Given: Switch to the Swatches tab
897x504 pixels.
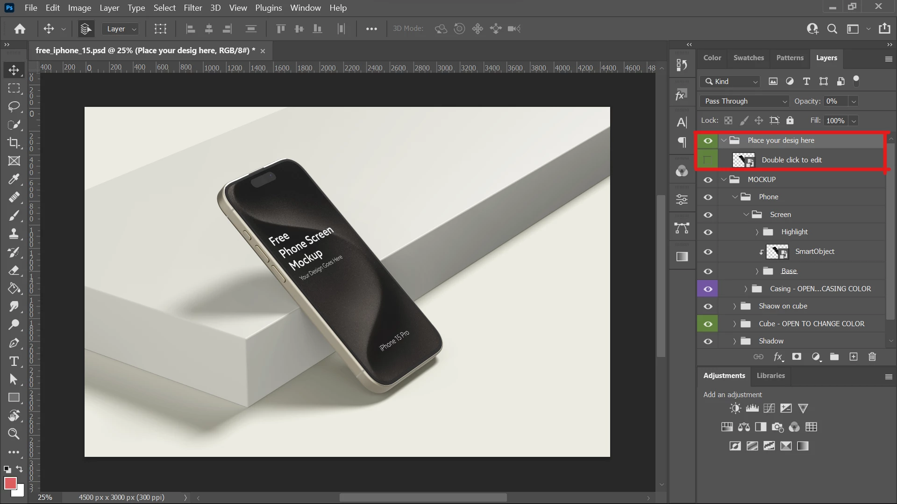Looking at the screenshot, I should click(748, 58).
